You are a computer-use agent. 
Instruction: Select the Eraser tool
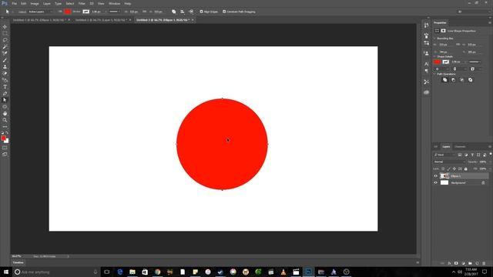[x=5, y=73]
